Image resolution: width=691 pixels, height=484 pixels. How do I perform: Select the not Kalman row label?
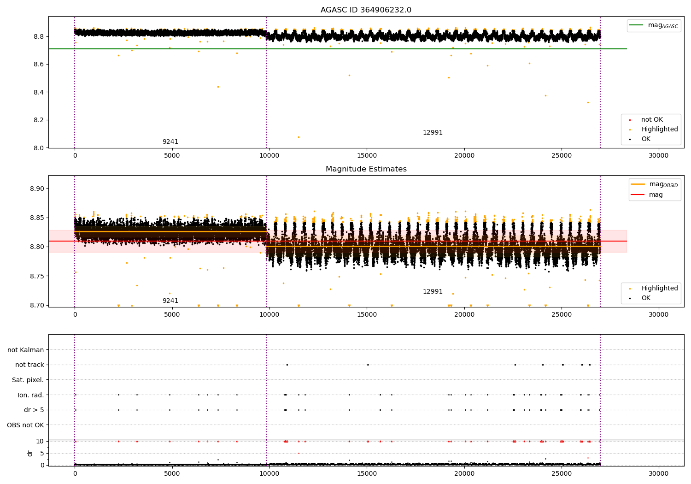26,350
